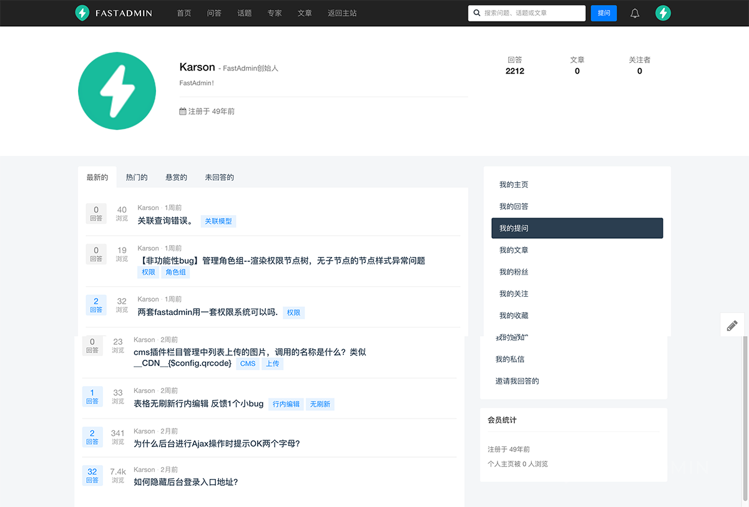Type in the search questions input field
749x507 pixels.
(x=532, y=13)
